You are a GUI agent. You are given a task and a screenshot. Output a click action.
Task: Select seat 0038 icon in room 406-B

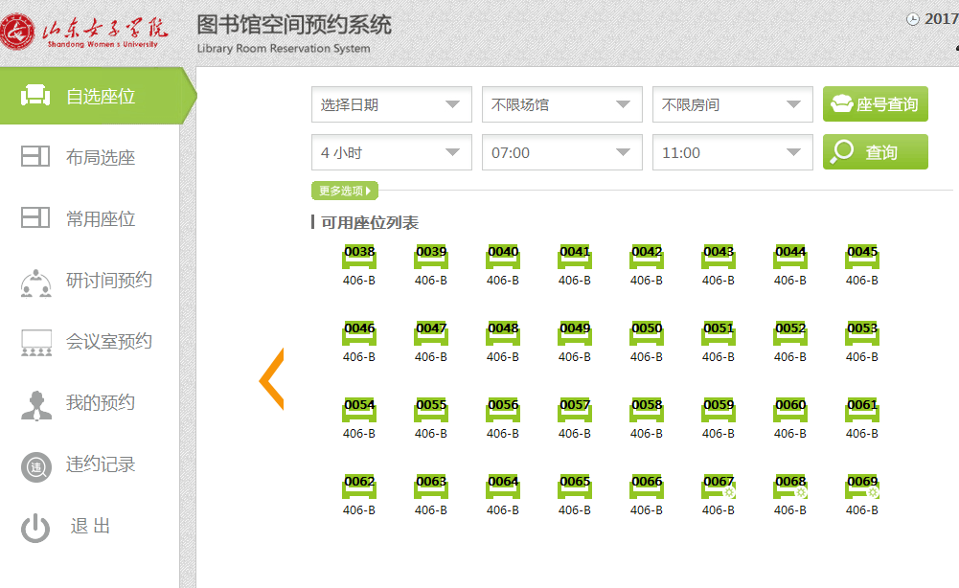[x=359, y=257]
